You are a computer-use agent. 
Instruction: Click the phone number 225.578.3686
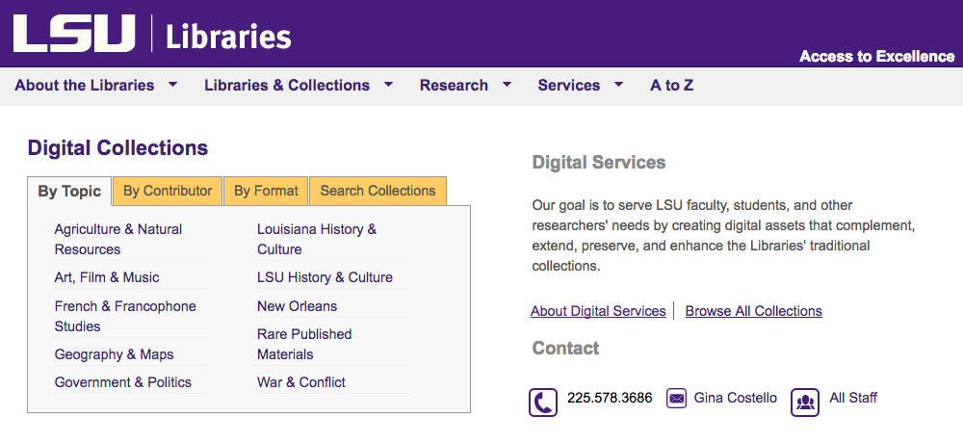pos(610,398)
